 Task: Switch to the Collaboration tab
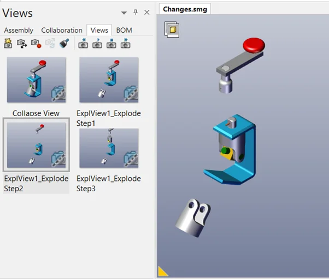click(62, 31)
